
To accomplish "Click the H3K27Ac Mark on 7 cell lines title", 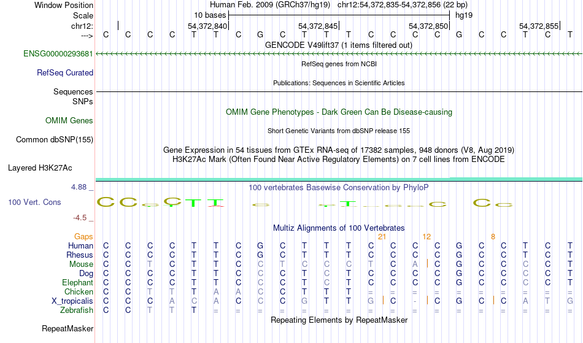I will [x=339, y=159].
